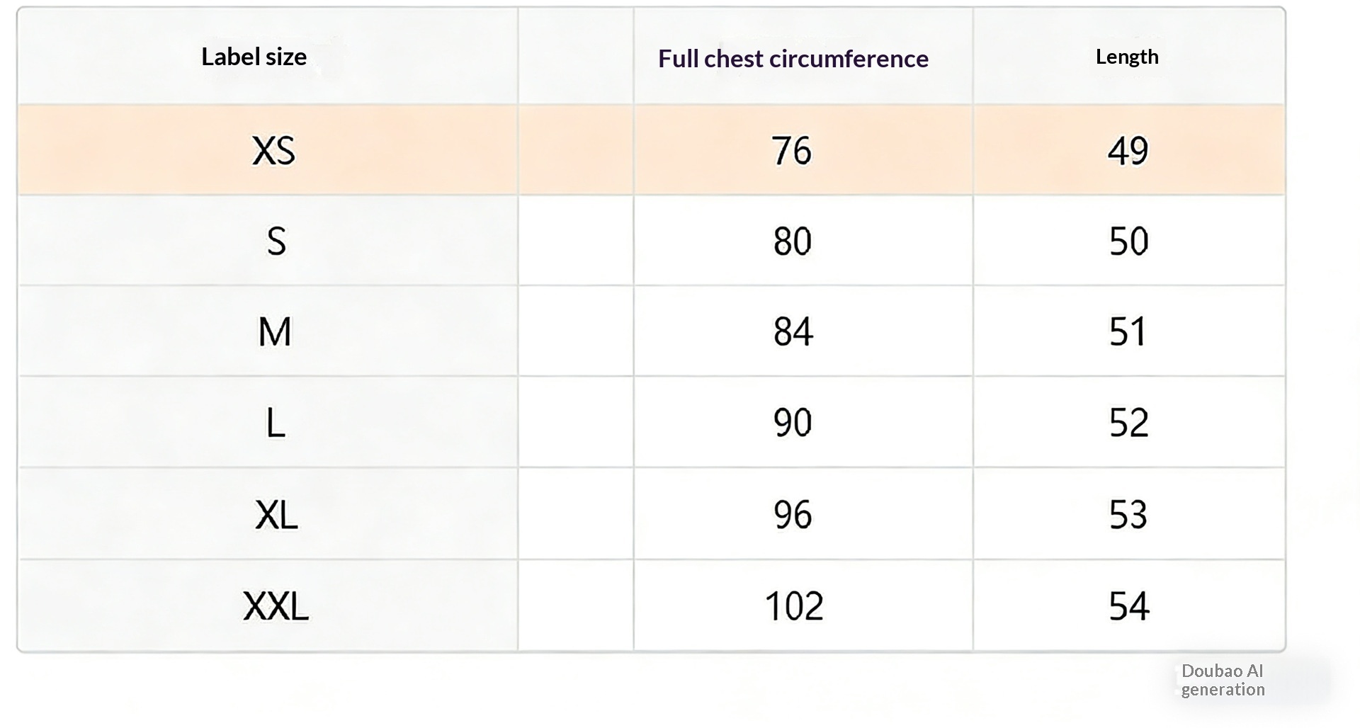Screen dimensions: 1360x728
Task: Click chest circumference value 102
Action: click(793, 606)
